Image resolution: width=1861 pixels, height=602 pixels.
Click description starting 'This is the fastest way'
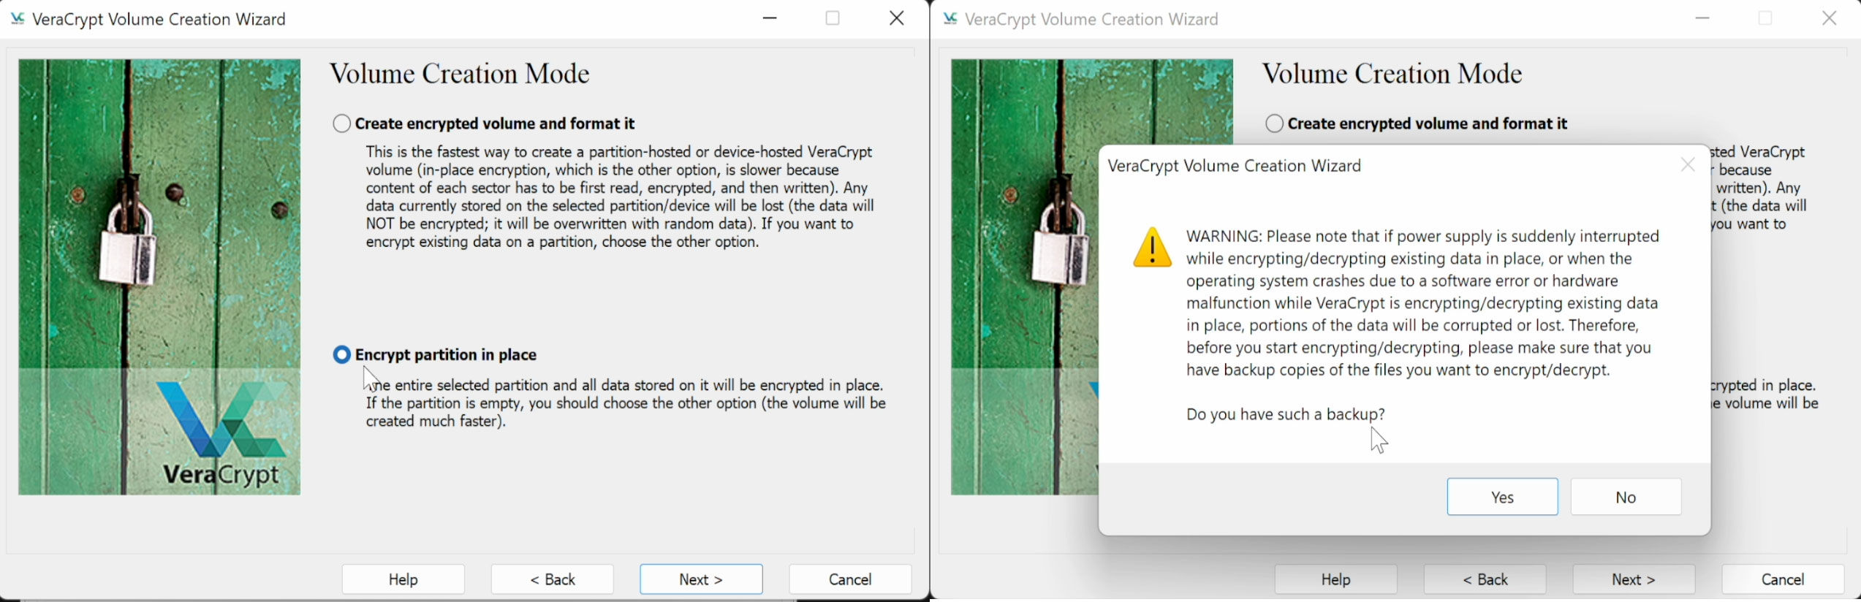(x=620, y=197)
